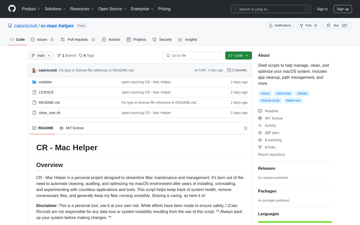Click the cleanup-script topic tag
The width and height of the screenshot is (360, 225).
[x=270, y=100]
